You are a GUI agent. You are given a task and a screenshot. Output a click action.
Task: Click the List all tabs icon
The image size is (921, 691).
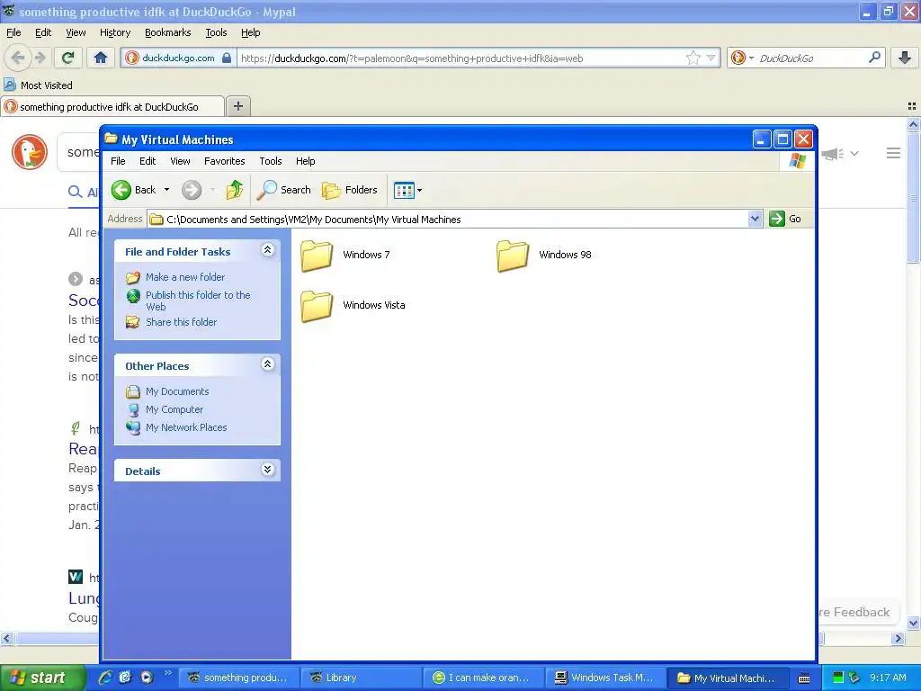point(912,106)
